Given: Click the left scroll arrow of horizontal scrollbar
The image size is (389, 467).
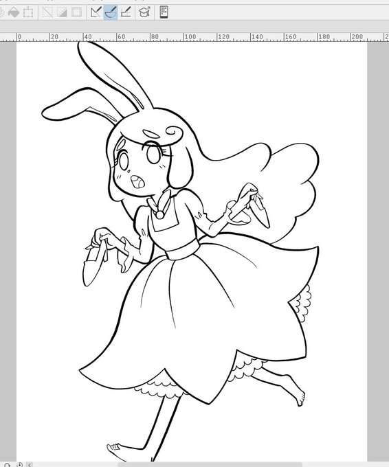Looking at the screenshot, I should click(x=30, y=465).
